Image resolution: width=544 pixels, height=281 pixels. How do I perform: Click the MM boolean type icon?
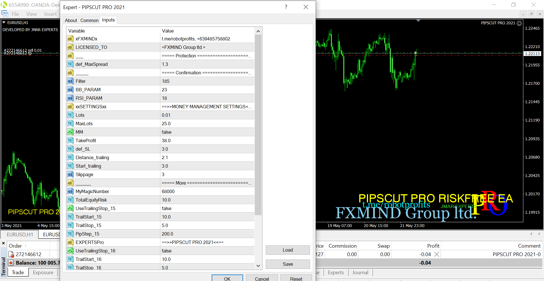70,132
